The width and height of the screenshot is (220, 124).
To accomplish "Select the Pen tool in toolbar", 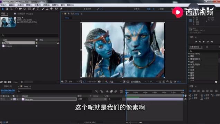I will [34, 9].
